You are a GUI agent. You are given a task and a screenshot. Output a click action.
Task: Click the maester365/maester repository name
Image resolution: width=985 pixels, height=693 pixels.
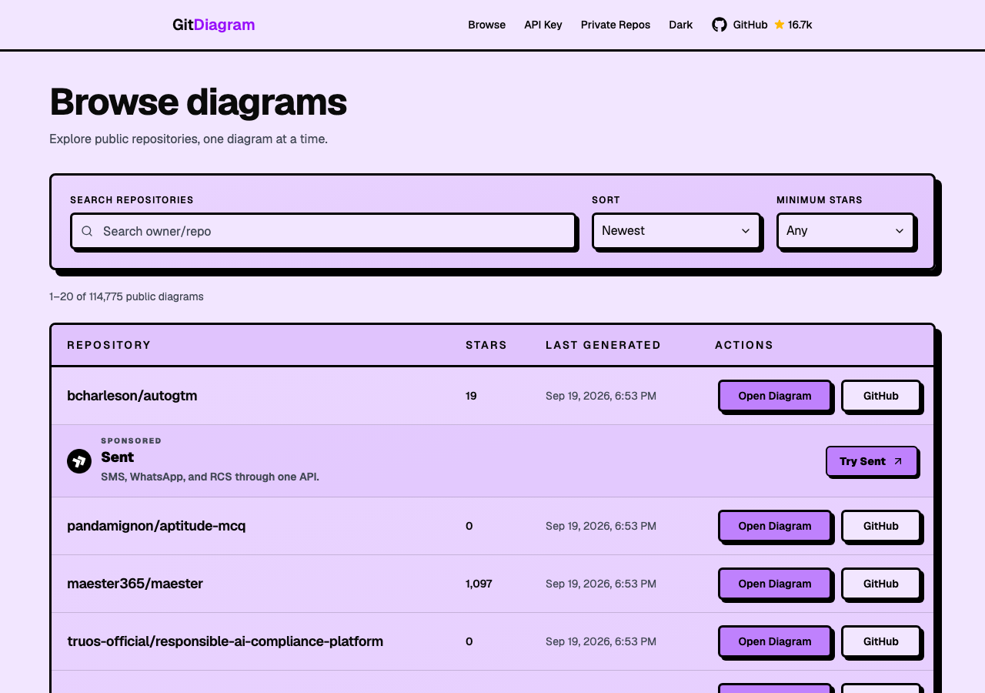(x=135, y=584)
